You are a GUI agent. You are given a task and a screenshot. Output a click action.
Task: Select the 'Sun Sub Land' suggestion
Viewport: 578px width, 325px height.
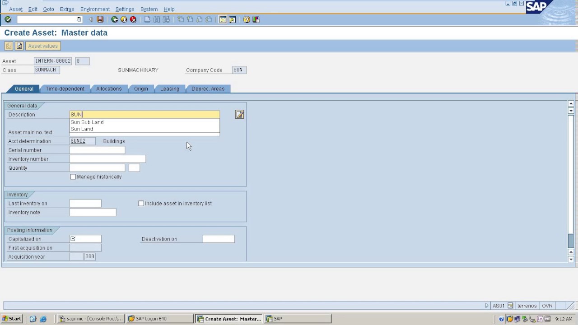[x=87, y=122]
